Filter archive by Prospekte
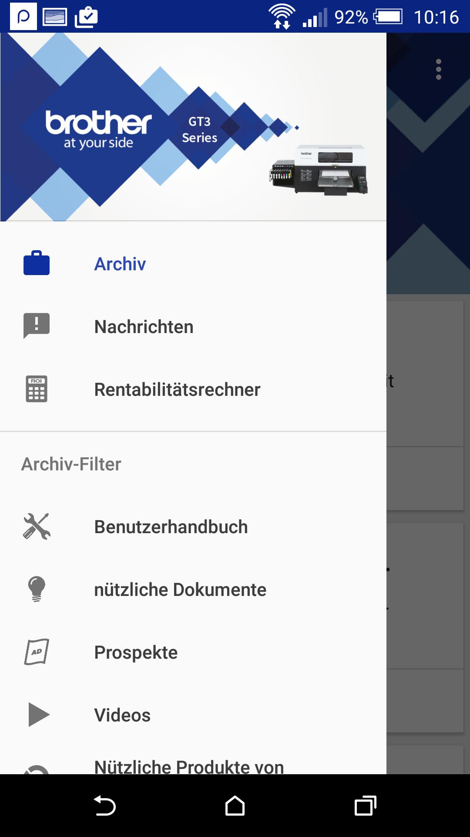 tap(193, 652)
